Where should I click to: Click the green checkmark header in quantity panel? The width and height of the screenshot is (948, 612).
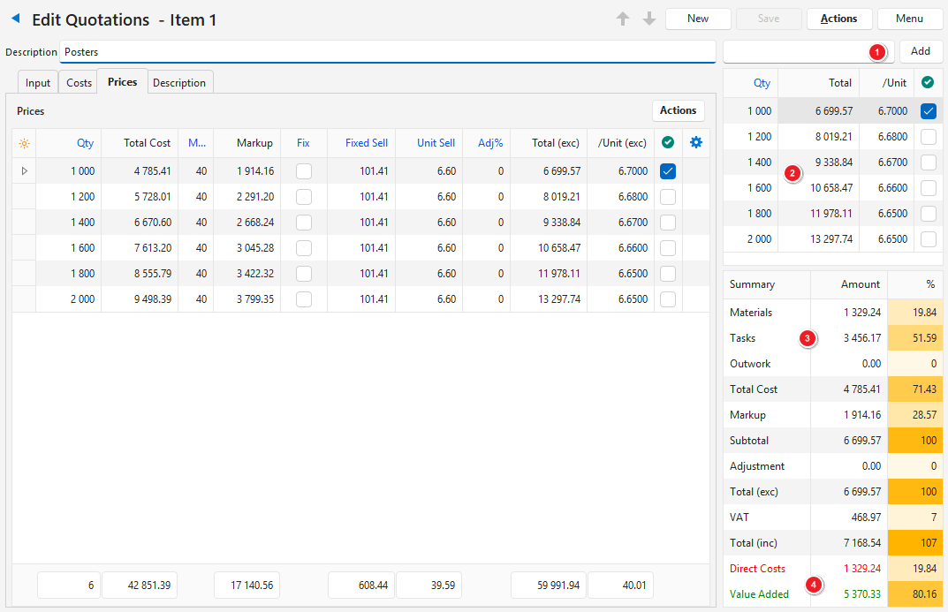pos(928,82)
